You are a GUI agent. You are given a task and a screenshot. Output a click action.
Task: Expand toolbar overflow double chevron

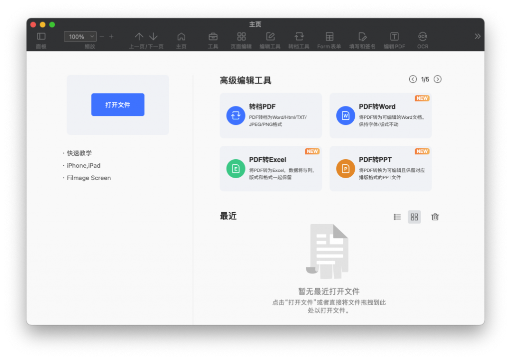click(478, 36)
